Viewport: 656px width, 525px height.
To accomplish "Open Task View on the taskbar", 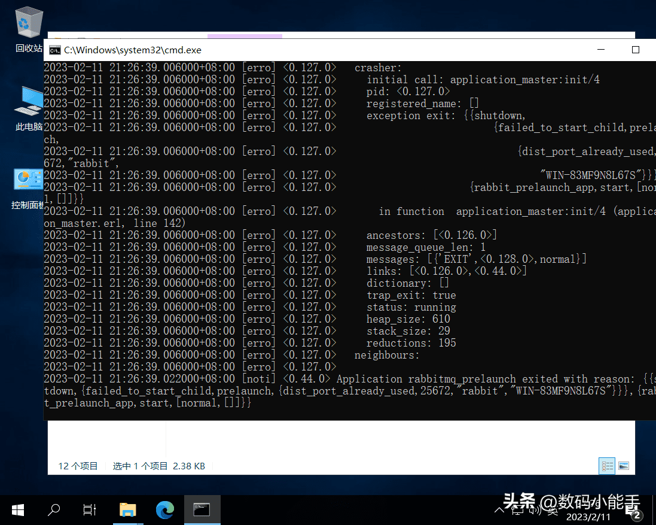I will click(90, 509).
